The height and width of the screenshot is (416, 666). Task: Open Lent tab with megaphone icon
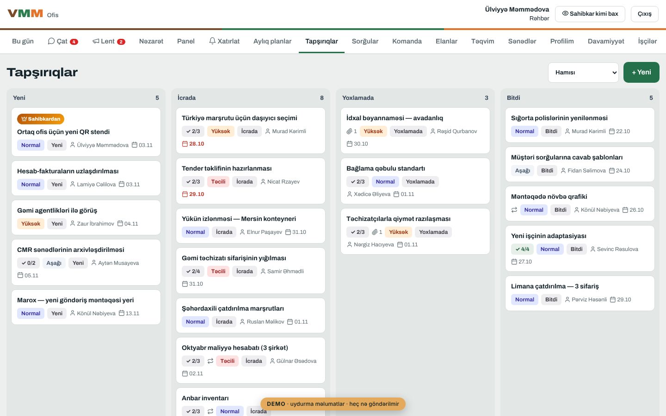point(109,41)
